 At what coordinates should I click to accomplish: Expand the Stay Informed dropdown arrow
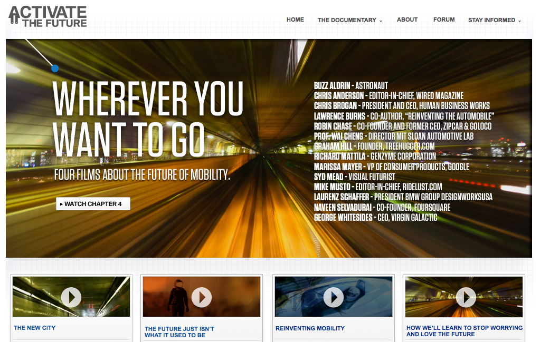click(519, 21)
